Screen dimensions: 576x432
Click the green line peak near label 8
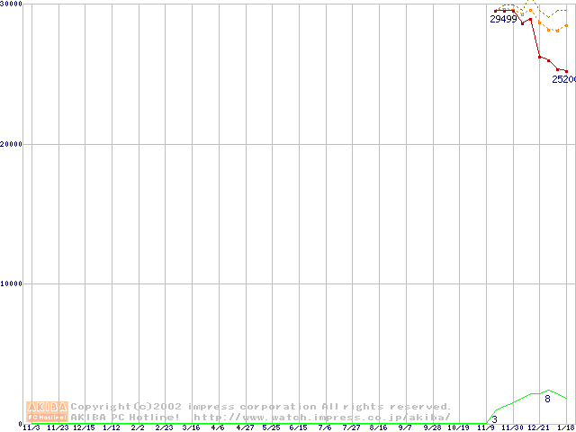pos(548,390)
